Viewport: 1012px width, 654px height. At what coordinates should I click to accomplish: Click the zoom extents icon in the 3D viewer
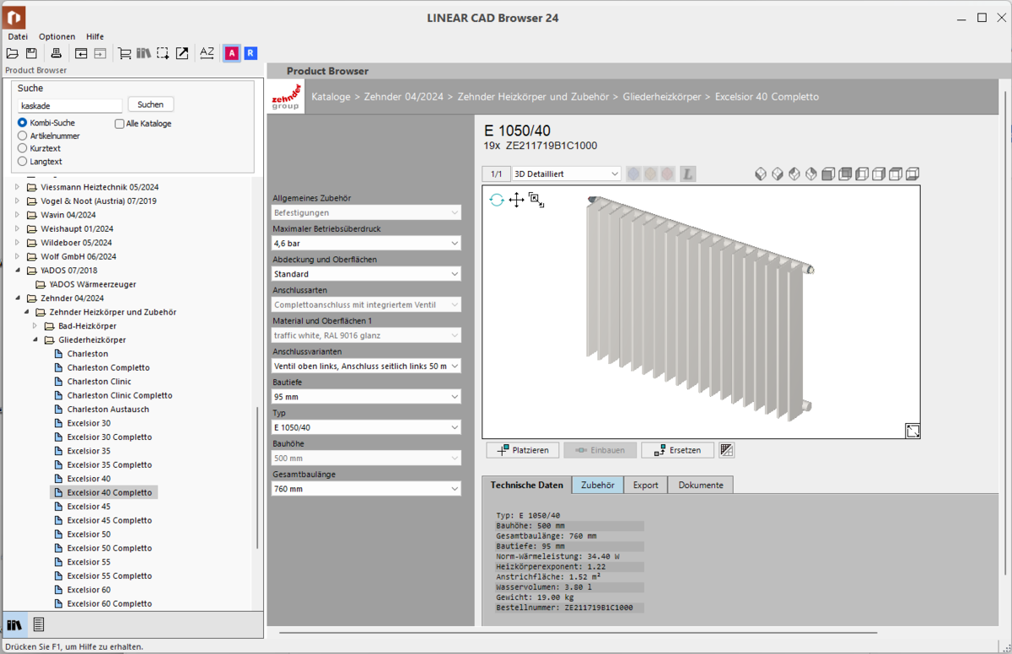tap(536, 200)
